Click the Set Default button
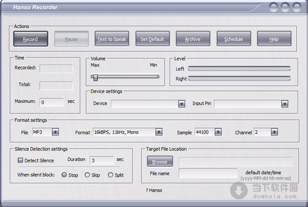Image resolution: width=308 pixels, height=207 pixels. coord(152,39)
